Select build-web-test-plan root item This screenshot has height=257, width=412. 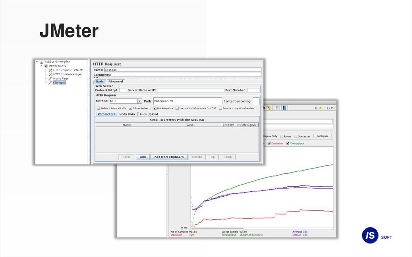(57, 62)
